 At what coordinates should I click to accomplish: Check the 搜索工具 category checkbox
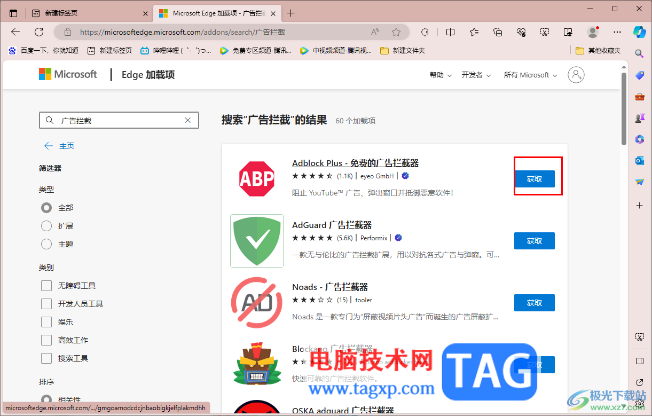tap(46, 358)
